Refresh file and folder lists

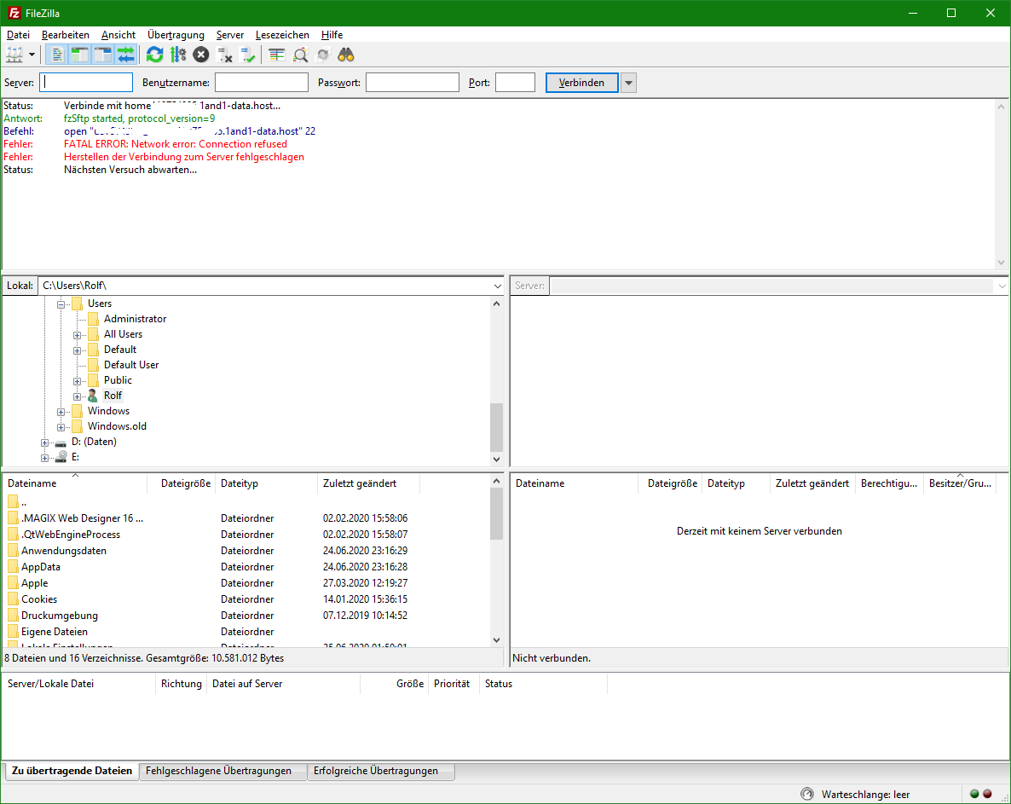point(155,55)
